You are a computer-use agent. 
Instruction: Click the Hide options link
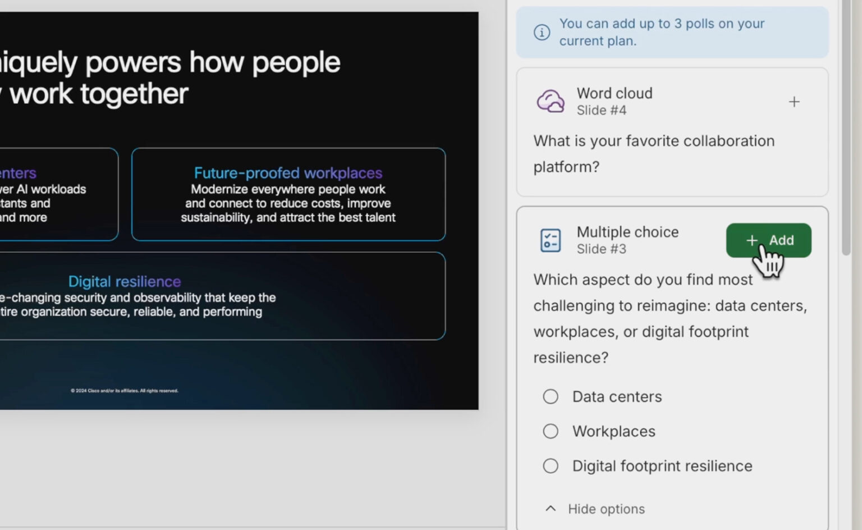(x=606, y=509)
